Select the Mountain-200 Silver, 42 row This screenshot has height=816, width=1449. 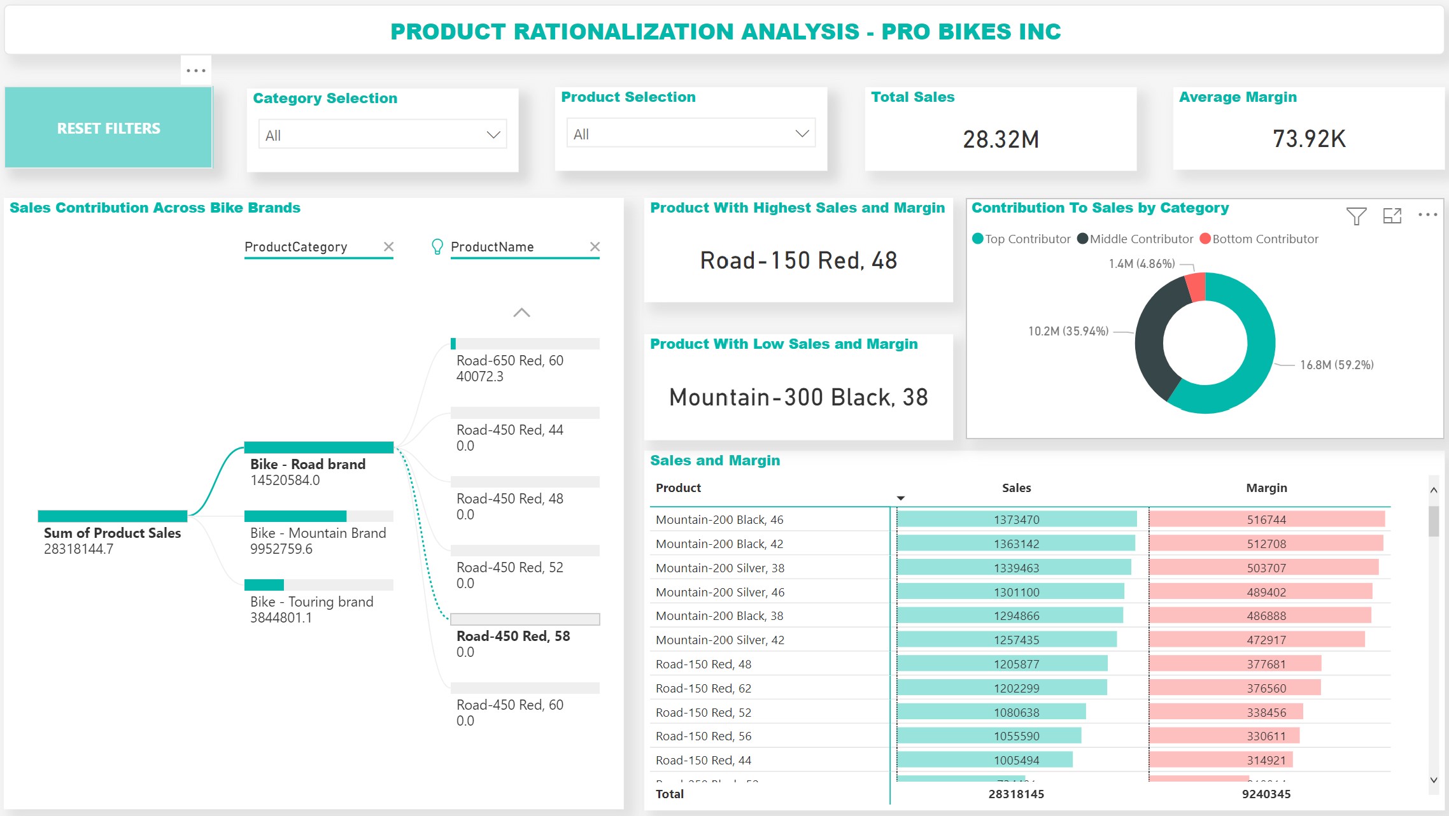coord(1020,640)
